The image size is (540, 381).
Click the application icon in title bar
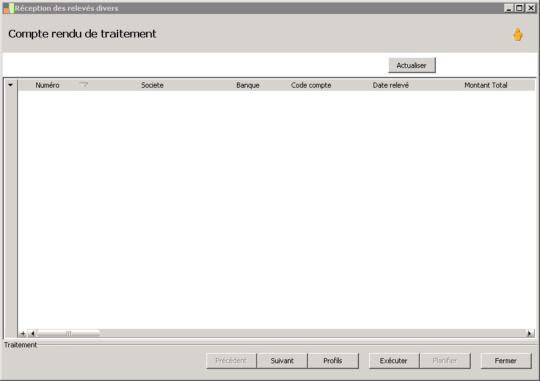click(9, 8)
